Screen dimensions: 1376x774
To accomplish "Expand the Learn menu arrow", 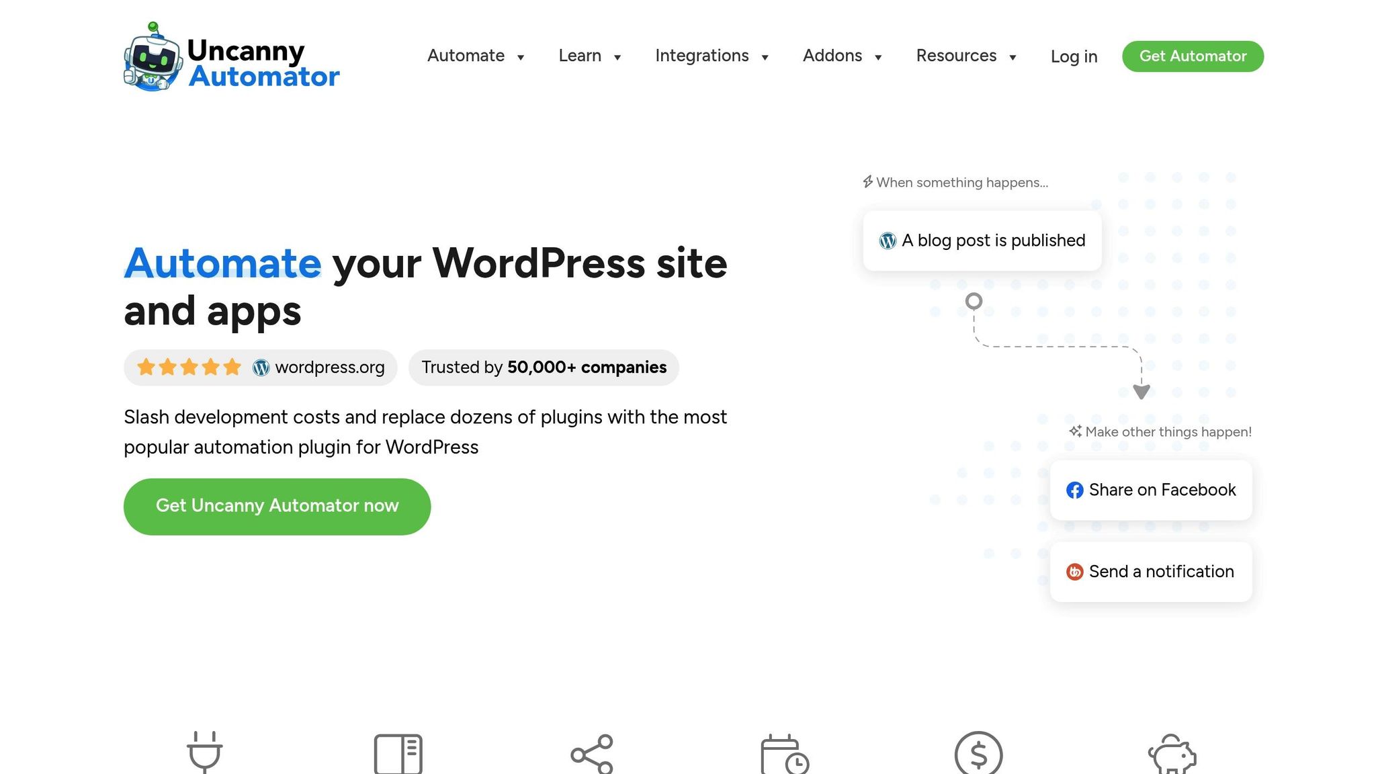I will [x=617, y=57].
